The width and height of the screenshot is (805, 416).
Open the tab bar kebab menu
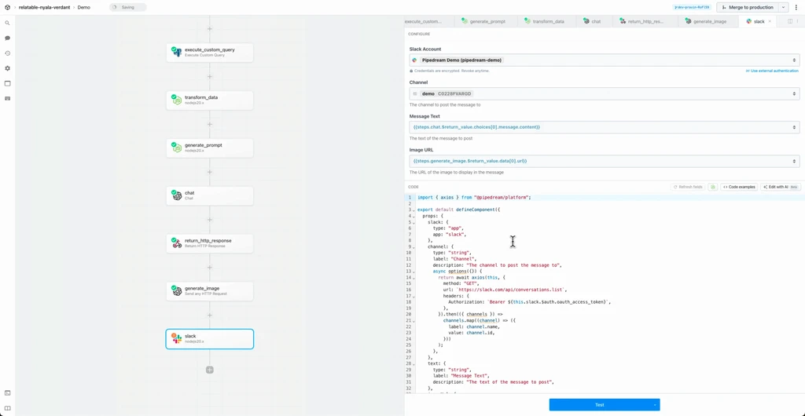point(799,21)
